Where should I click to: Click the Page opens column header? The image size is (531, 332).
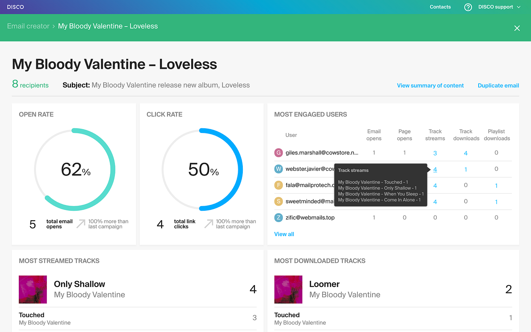click(x=404, y=135)
